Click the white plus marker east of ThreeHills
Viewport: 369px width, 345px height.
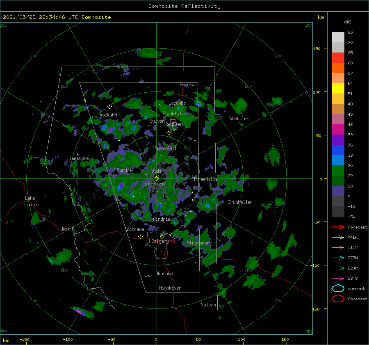(232, 165)
